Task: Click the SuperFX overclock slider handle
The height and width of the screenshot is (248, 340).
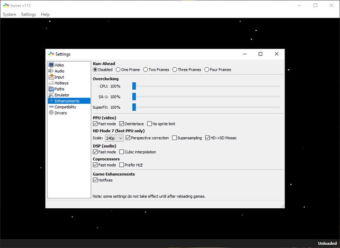Action: 134,107
